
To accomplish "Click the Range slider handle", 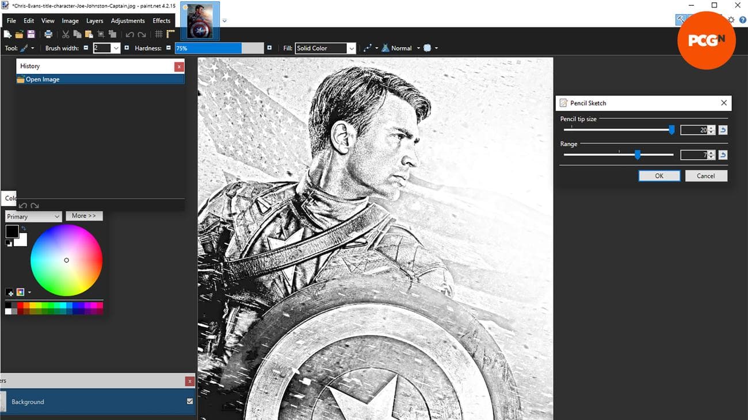I will click(x=637, y=155).
